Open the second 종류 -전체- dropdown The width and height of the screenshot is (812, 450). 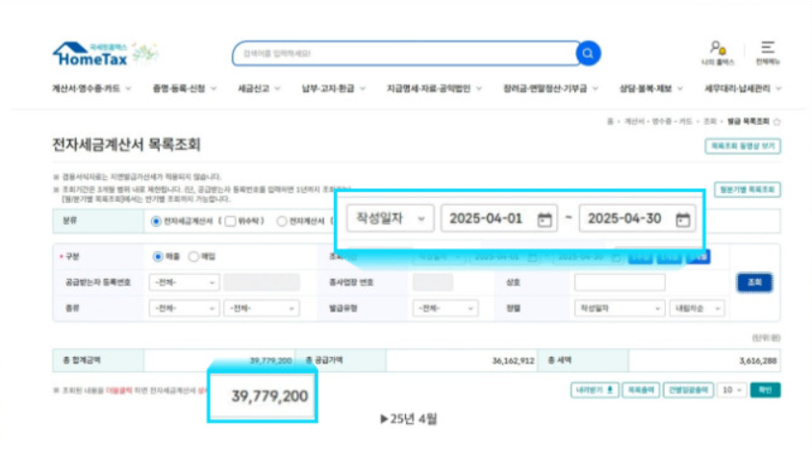click(262, 308)
